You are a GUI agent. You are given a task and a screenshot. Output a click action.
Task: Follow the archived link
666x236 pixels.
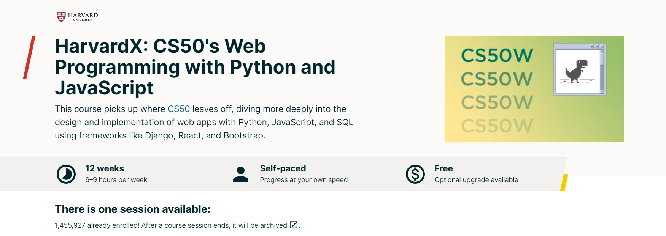273,225
